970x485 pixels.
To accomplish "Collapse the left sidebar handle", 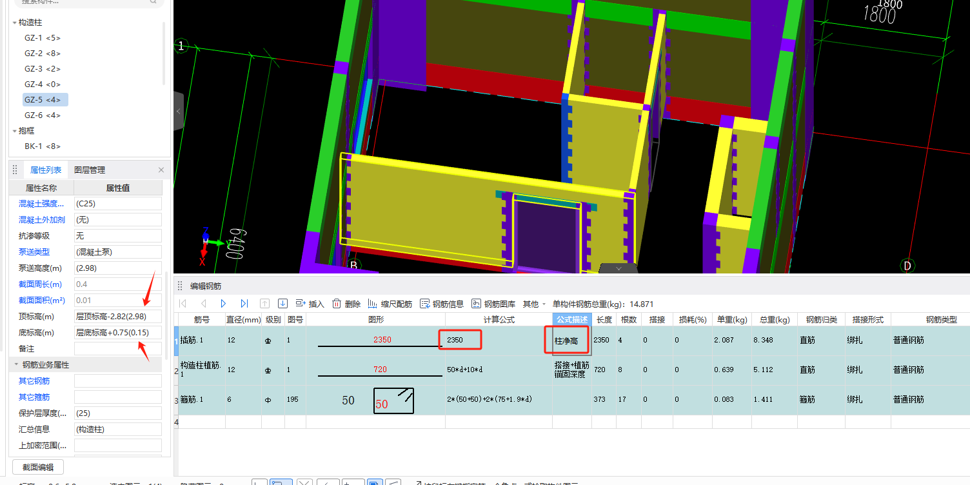I will pyautogui.click(x=179, y=112).
